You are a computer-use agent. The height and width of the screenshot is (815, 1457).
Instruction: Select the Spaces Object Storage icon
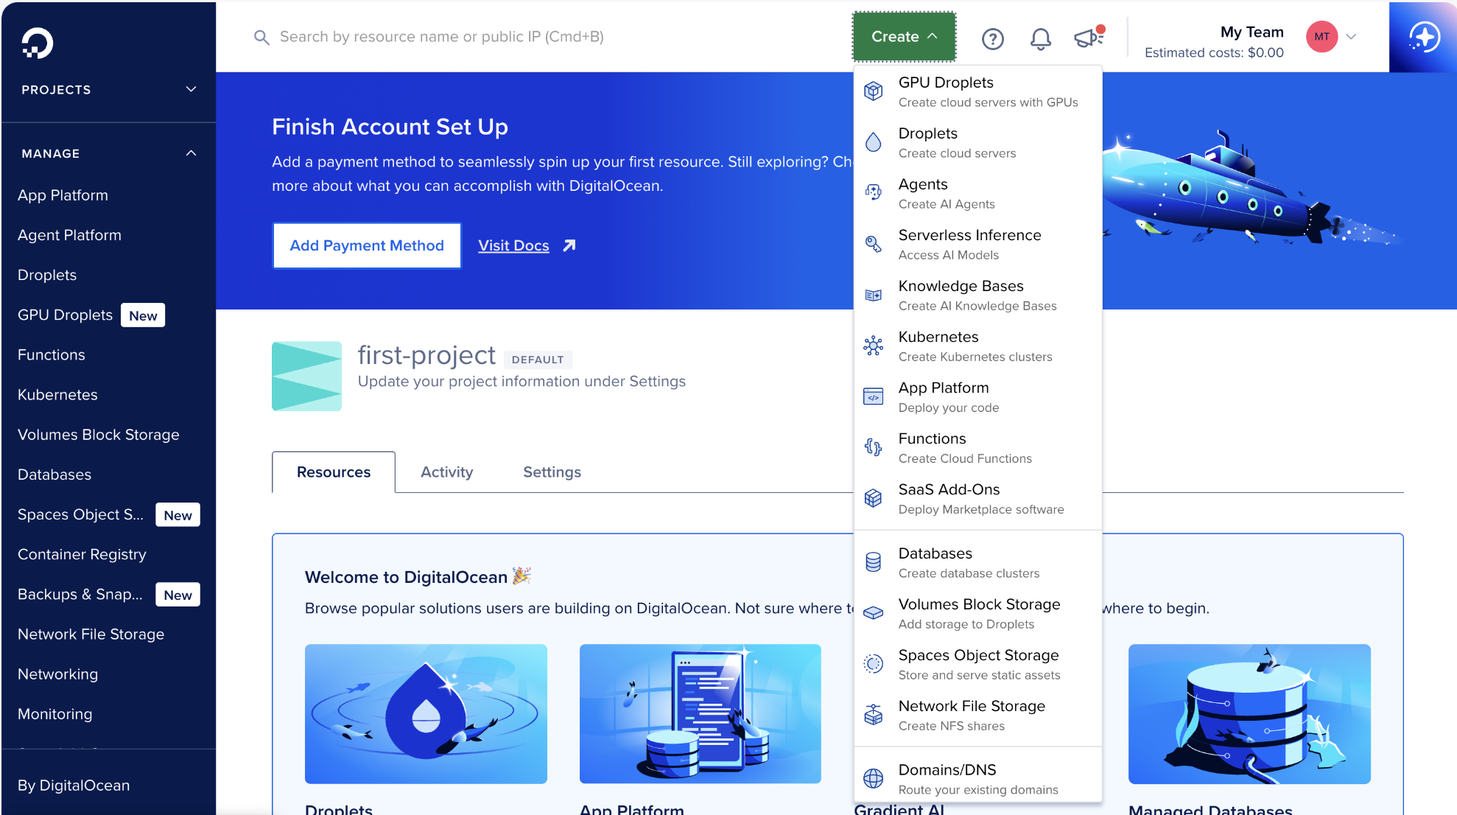pyautogui.click(x=874, y=663)
